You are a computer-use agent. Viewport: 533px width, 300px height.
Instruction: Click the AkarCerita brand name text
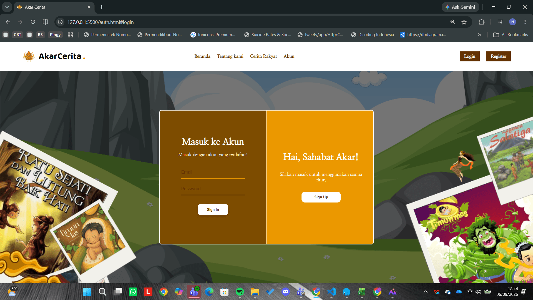60,56
